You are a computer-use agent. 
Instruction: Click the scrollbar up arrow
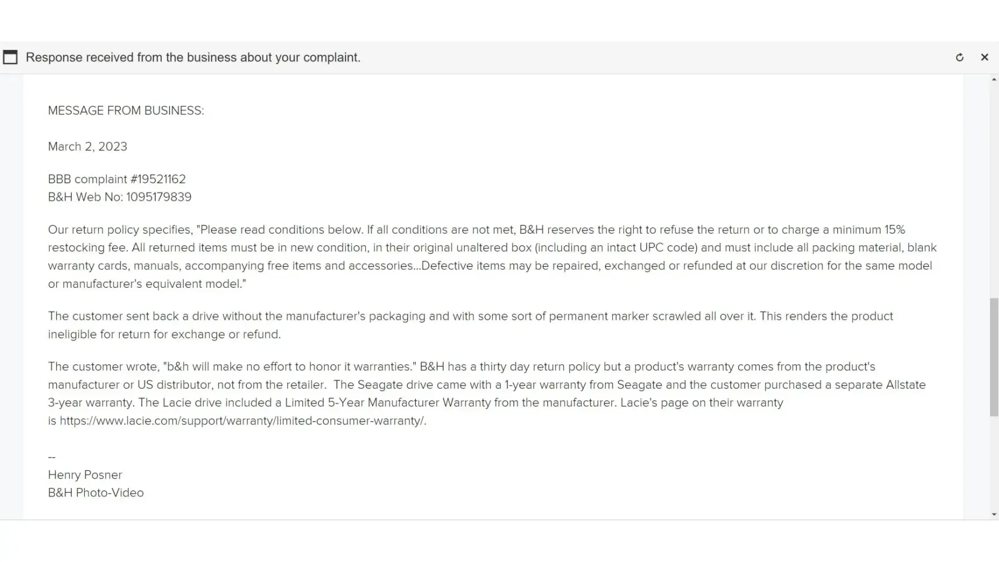click(994, 80)
